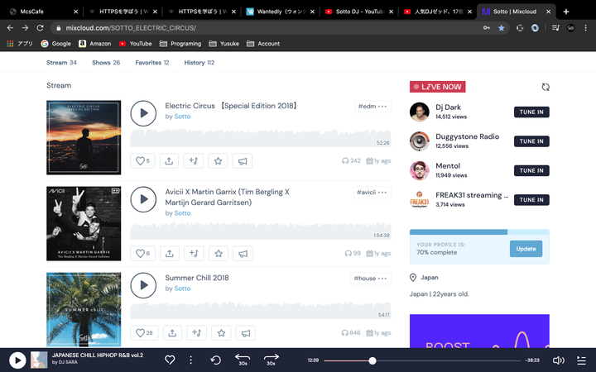The width and height of the screenshot is (596, 372).
Task: Like the Summer Chill 2018 show (heart 28)
Action: (x=144, y=333)
